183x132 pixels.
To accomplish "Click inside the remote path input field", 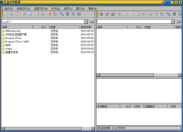I will point(134,22).
